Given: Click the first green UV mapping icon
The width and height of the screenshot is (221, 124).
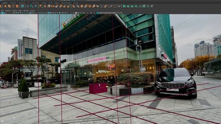Looking at the screenshot, I should 124,6.
